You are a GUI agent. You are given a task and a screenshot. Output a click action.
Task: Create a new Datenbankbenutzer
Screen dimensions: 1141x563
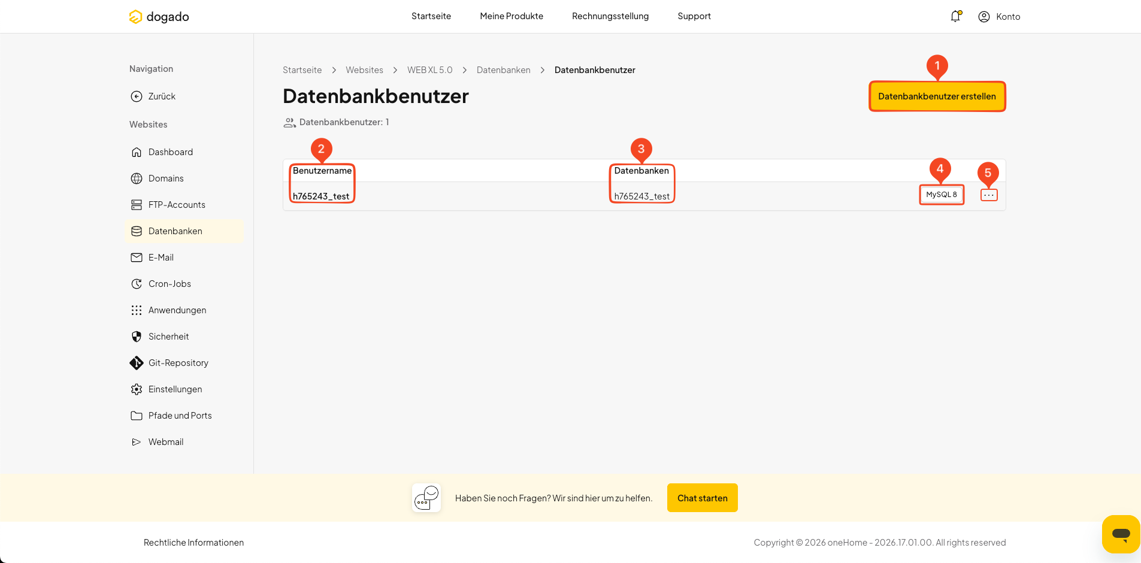(937, 96)
